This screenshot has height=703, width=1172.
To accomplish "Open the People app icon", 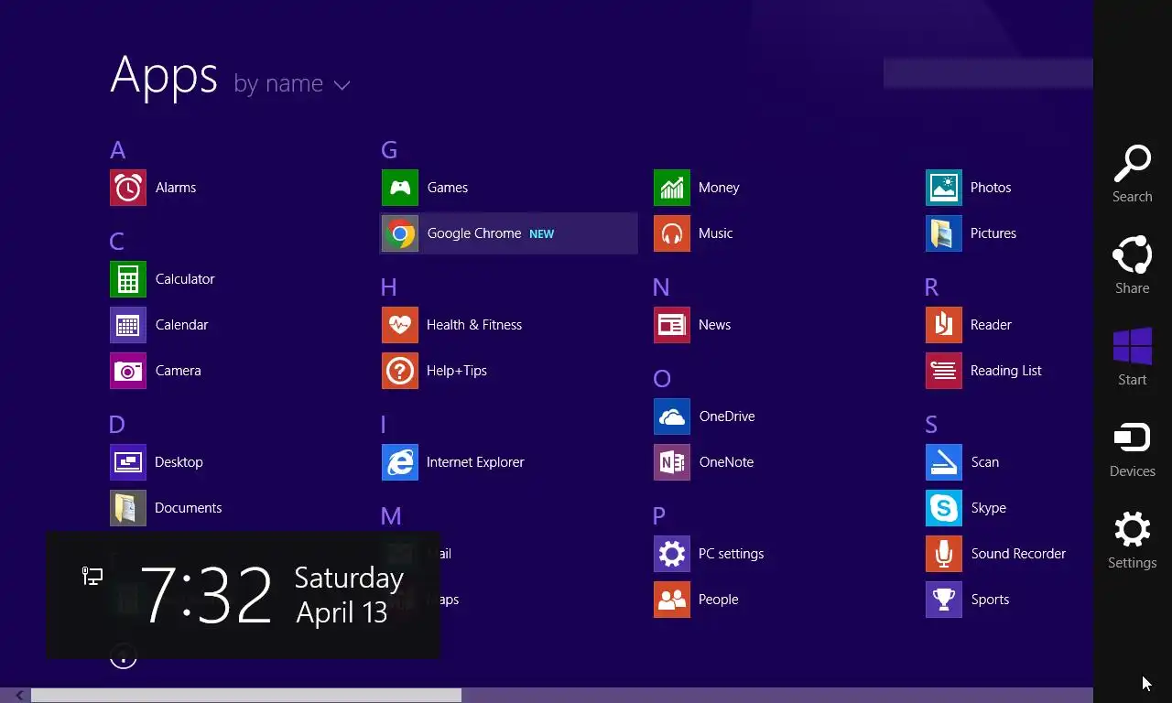I will point(672,600).
